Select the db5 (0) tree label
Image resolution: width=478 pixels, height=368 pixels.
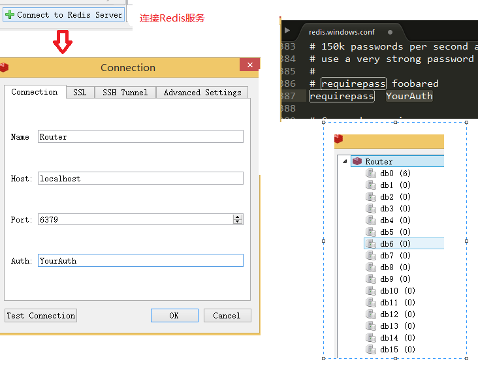click(395, 232)
